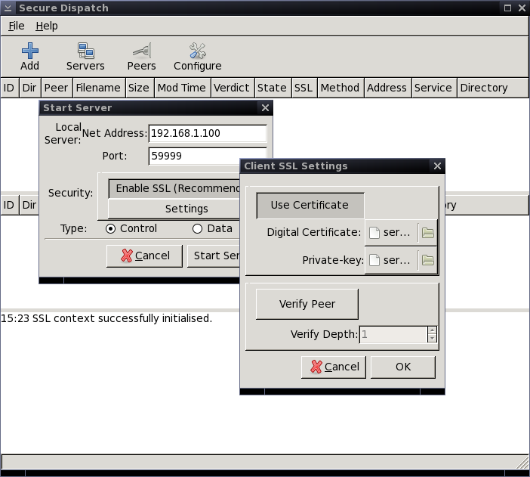Browse folder for Private-key file

click(x=428, y=260)
